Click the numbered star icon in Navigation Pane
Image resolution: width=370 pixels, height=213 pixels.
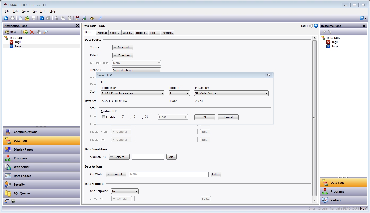point(39,32)
